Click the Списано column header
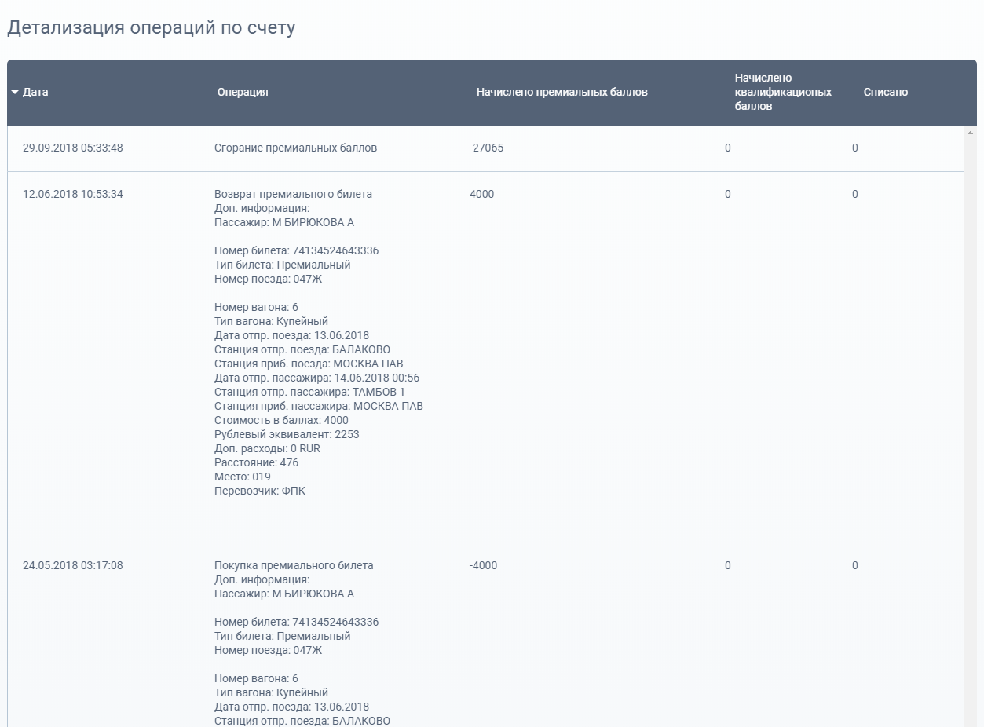Viewport: 984px width, 727px height. (x=885, y=92)
